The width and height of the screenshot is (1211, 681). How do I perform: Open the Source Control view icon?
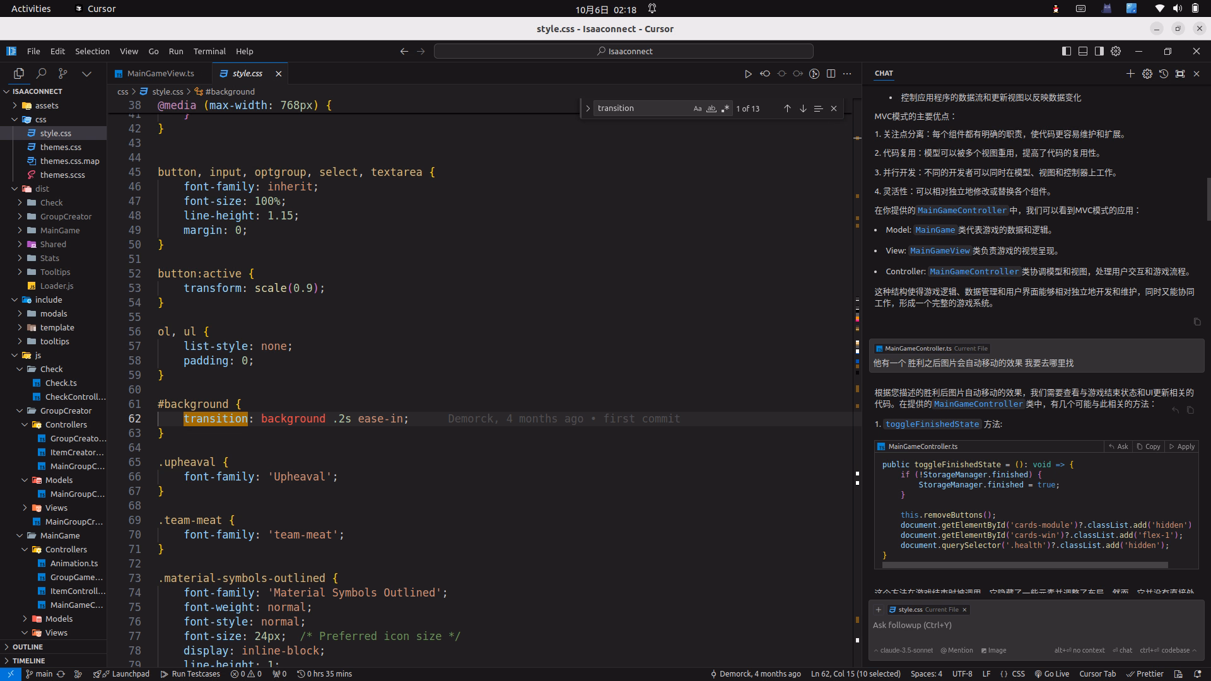(63, 74)
